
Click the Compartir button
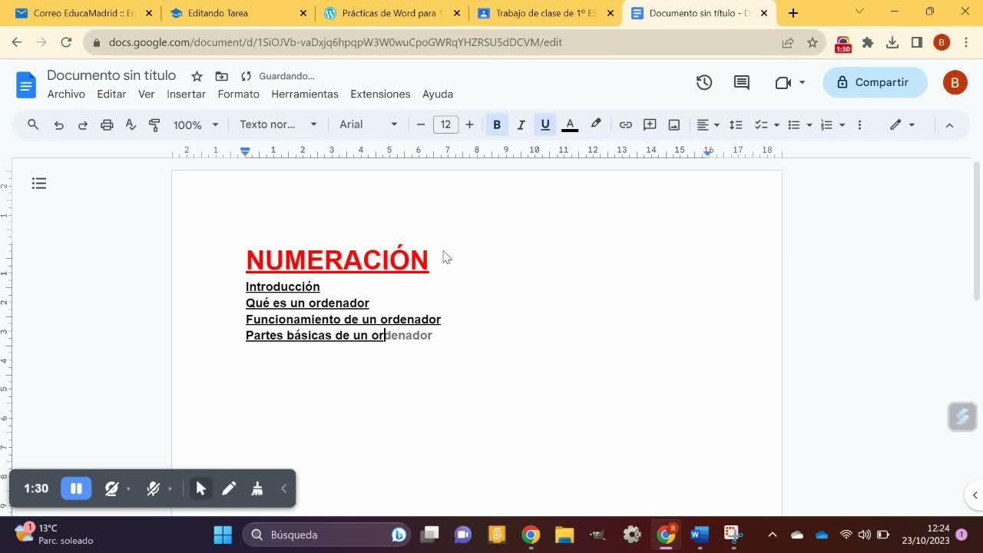pos(874,82)
